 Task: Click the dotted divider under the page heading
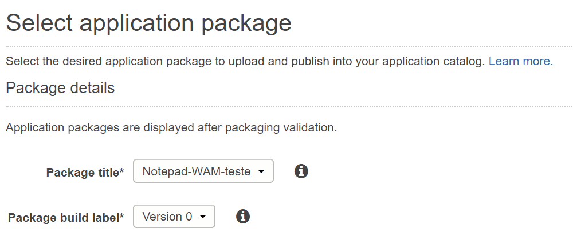point(286,47)
